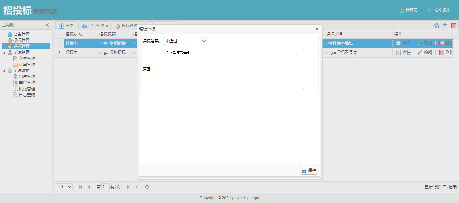View 详情 for the sugar评标不通过 row

point(403,53)
